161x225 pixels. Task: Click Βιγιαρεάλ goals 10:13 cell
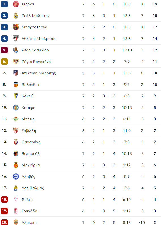tap(127, 153)
